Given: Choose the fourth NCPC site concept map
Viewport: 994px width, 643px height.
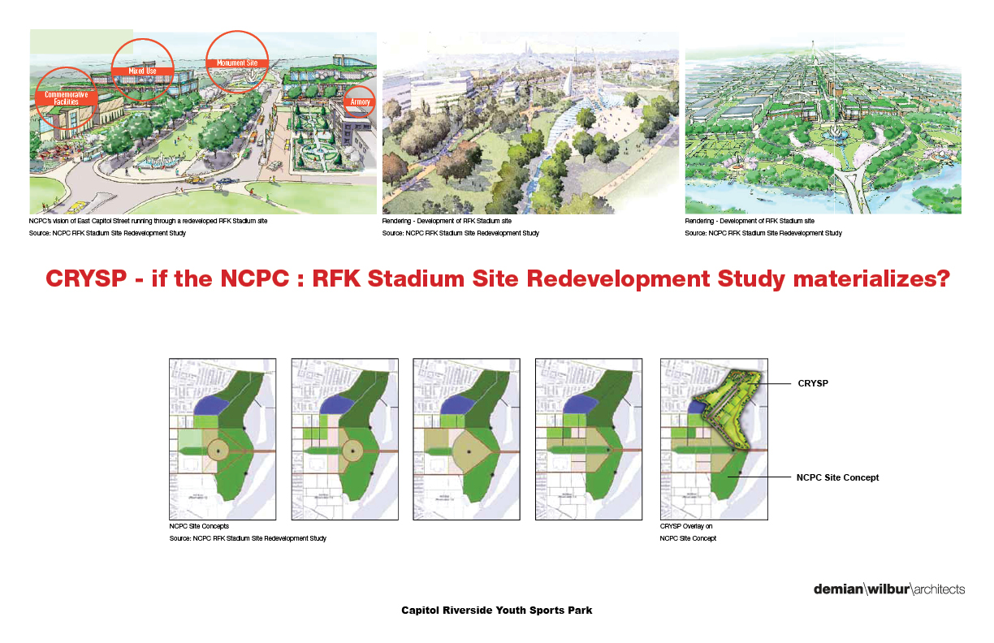Looking at the screenshot, I should (x=589, y=439).
